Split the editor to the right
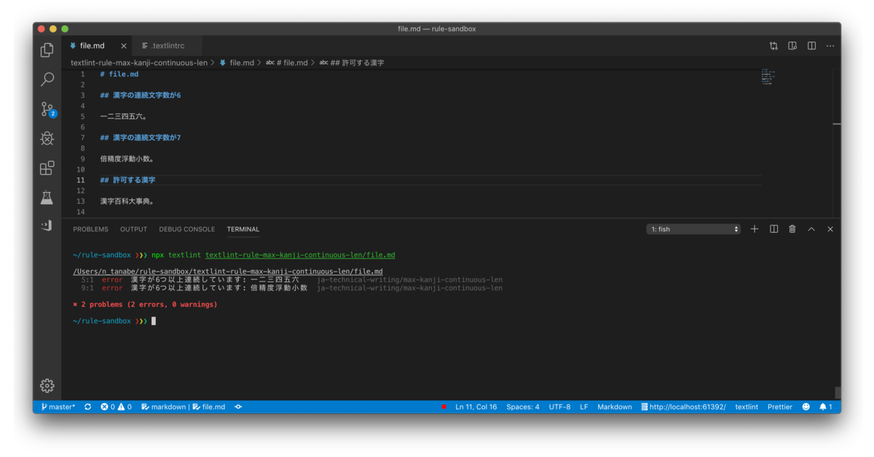This screenshot has height=457, width=874. (x=811, y=46)
